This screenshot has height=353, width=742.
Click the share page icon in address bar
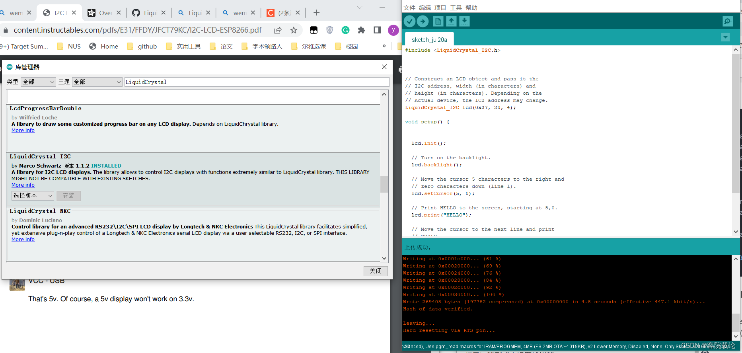click(x=278, y=30)
